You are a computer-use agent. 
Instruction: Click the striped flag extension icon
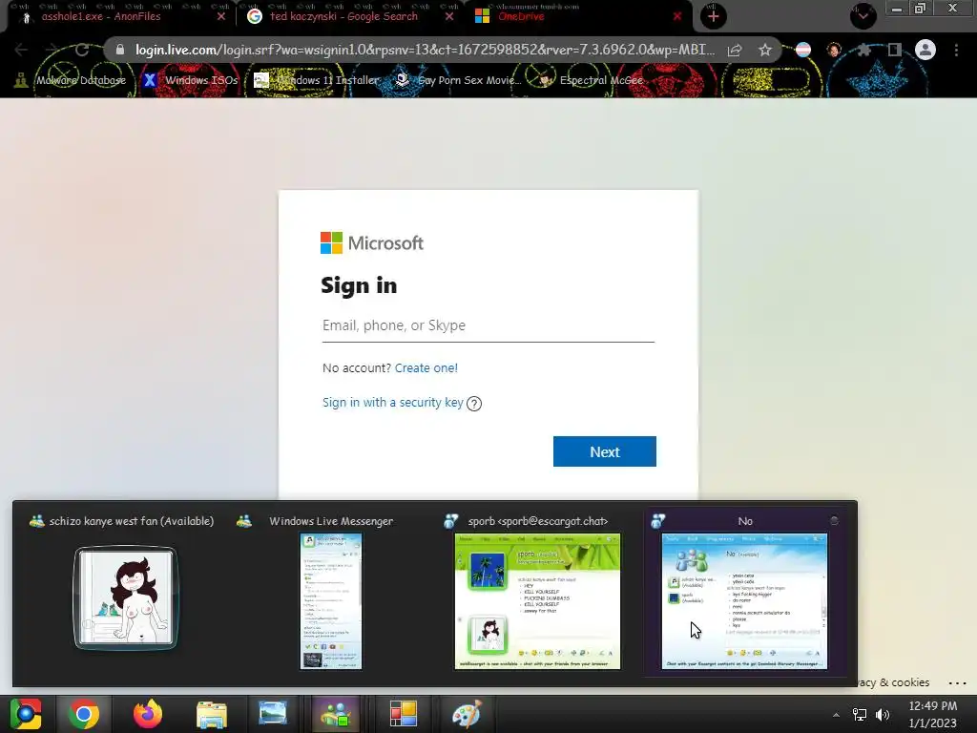point(803,50)
